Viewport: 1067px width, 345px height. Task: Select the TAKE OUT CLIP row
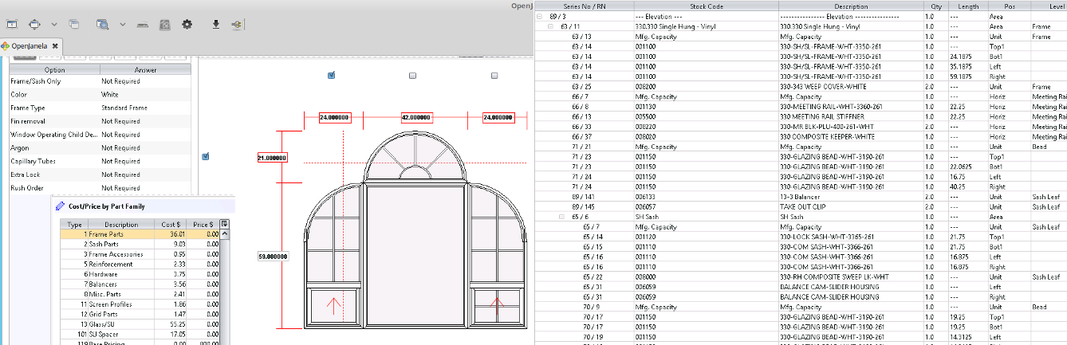pyautogui.click(x=801, y=206)
